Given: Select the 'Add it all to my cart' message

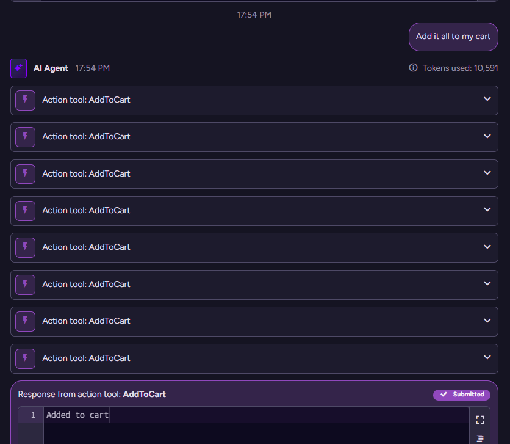Looking at the screenshot, I should [453, 37].
